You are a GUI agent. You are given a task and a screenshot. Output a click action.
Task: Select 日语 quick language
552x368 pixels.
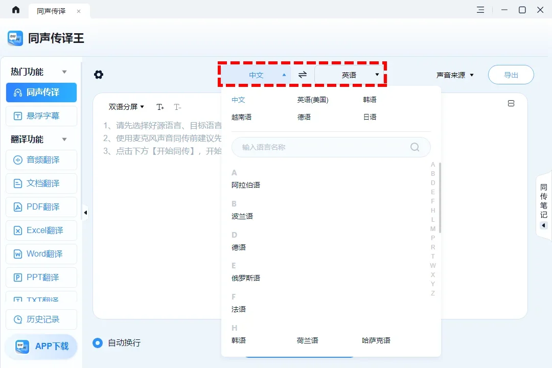[370, 117]
